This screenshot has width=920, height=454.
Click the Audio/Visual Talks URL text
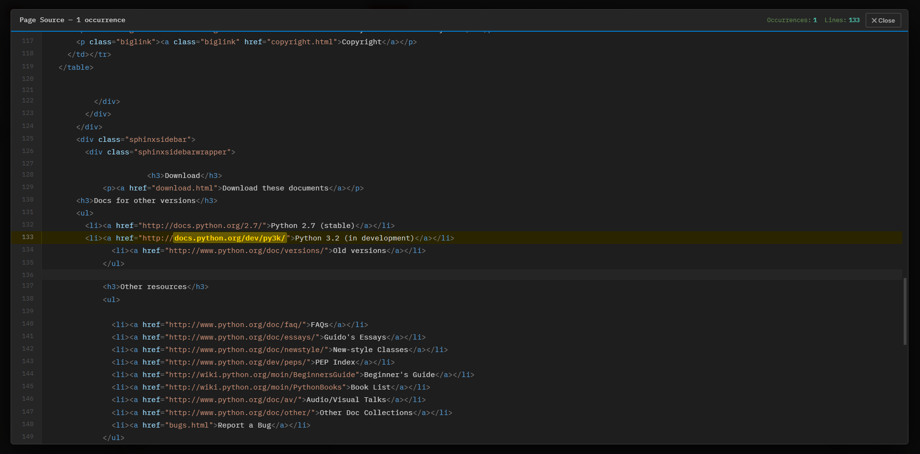pos(235,400)
